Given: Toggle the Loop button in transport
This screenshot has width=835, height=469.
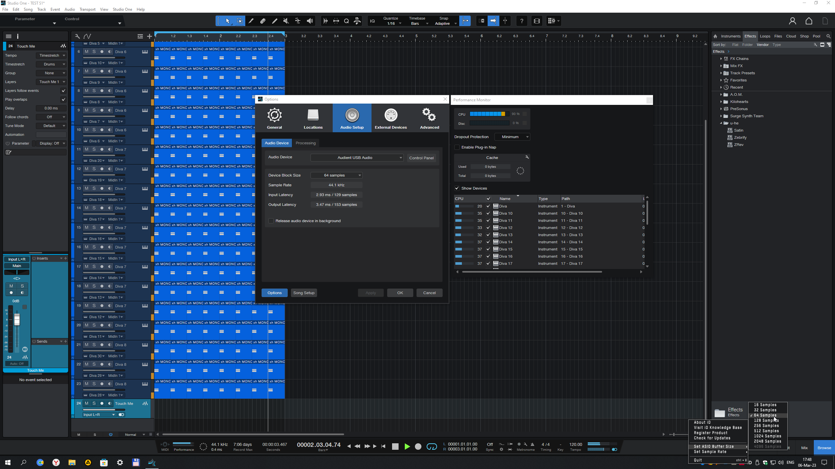Looking at the screenshot, I should [432, 447].
